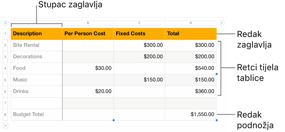Click the add columns handle
The image size is (285, 132).
click(222, 23)
